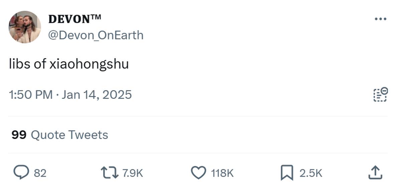Click the 7.9K retweets count
This screenshot has height=189, width=401.
(x=132, y=173)
